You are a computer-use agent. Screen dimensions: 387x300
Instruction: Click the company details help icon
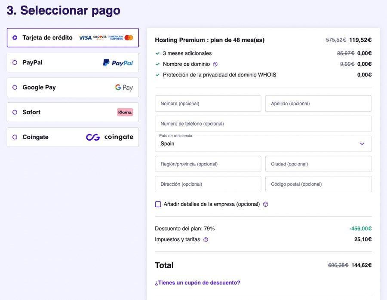click(265, 204)
